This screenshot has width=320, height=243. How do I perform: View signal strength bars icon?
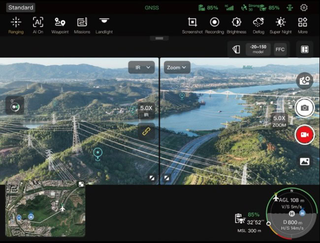point(229,8)
